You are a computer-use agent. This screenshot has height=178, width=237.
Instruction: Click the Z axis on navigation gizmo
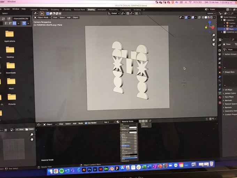point(210,22)
